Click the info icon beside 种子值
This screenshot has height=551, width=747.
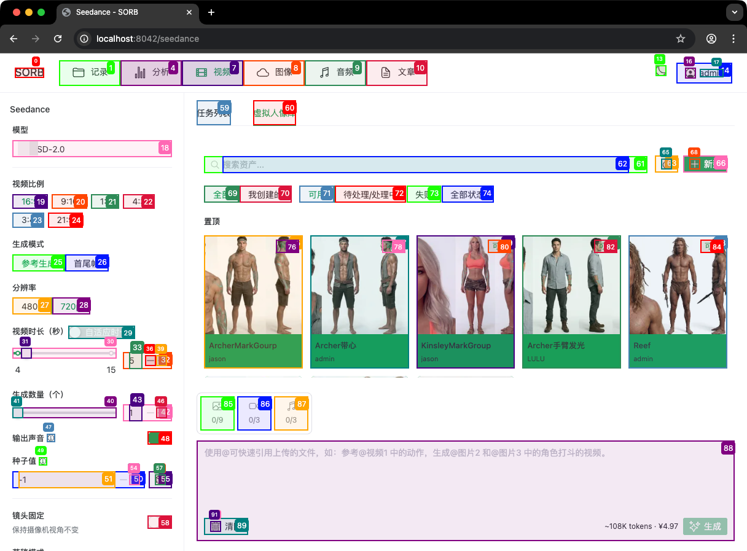pos(43,461)
